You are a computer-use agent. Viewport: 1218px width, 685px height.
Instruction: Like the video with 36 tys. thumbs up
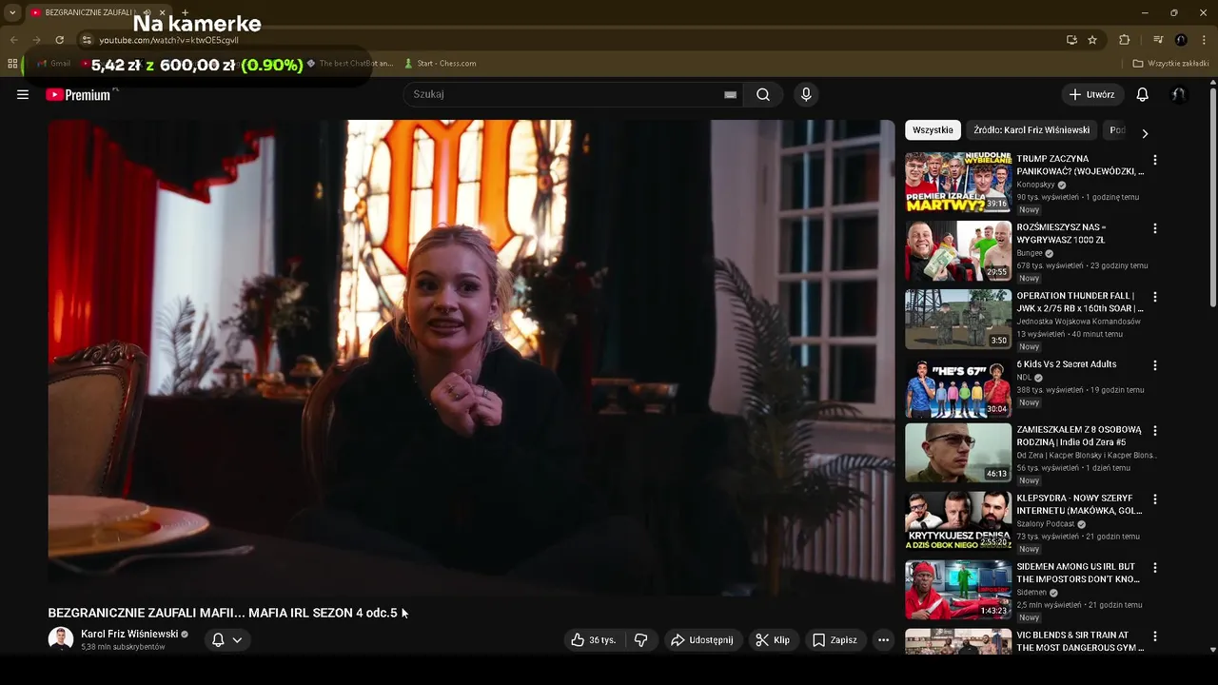pos(594,640)
